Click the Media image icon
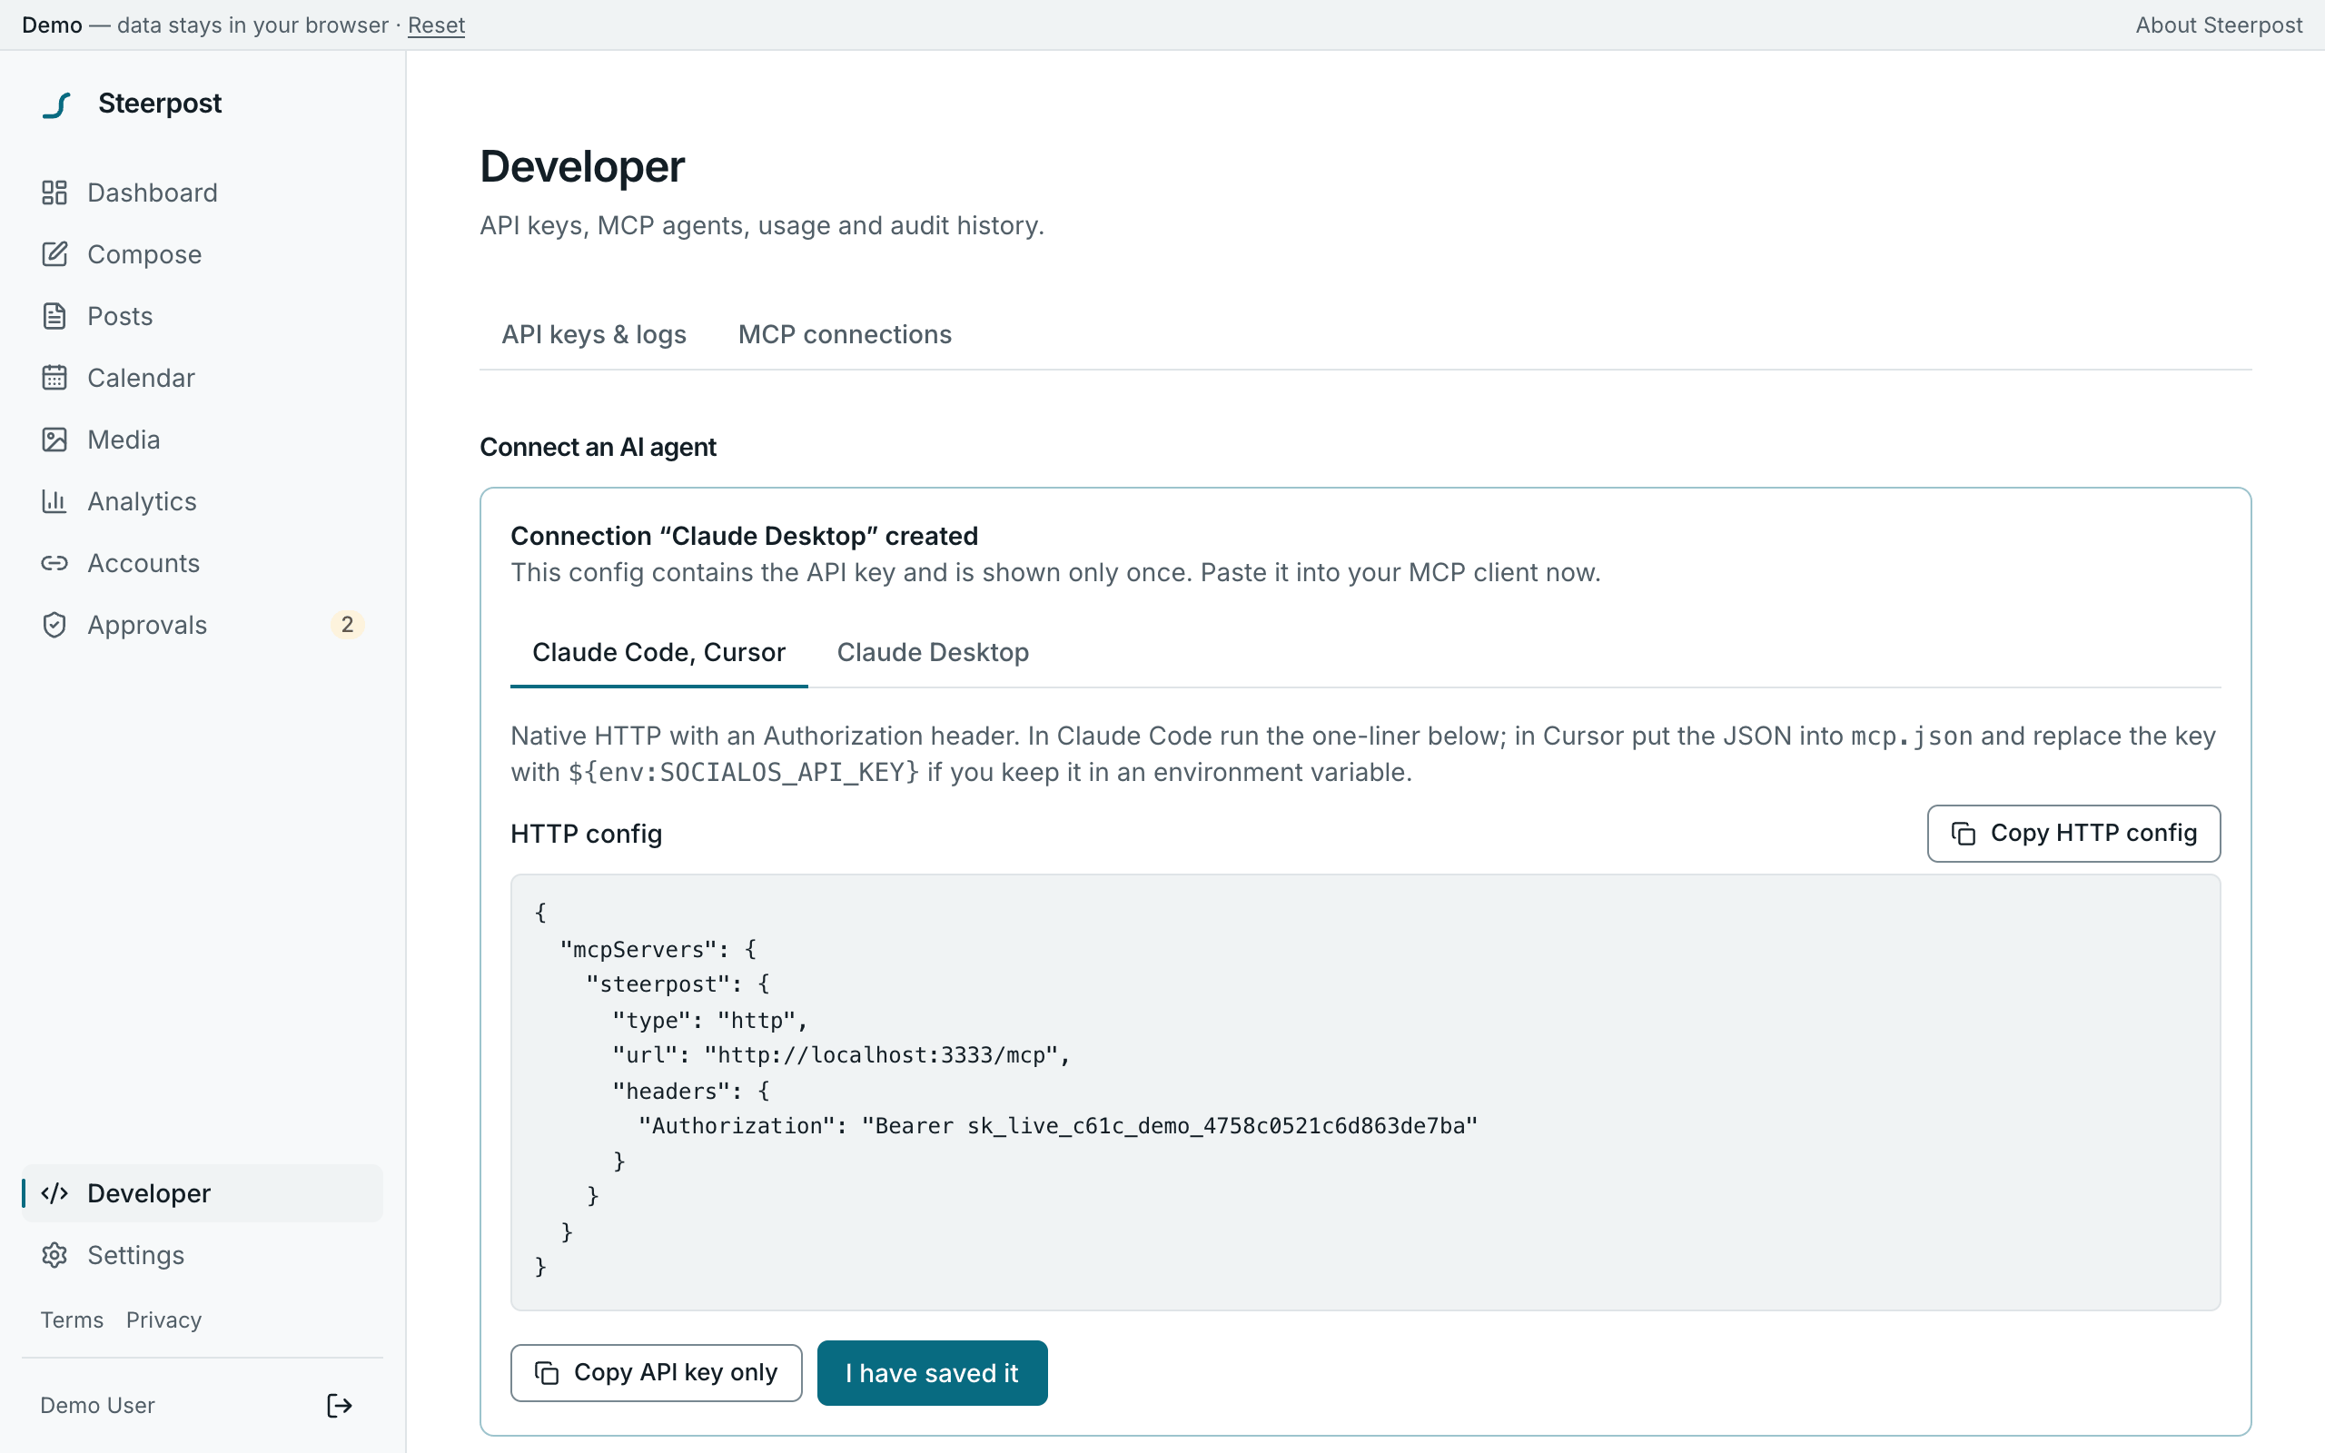 [54, 440]
